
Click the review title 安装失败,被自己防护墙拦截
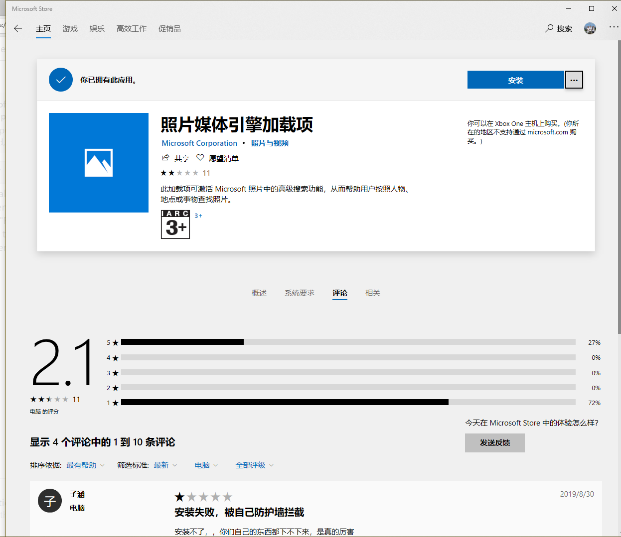coord(239,512)
